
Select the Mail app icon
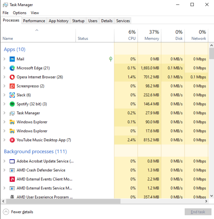tap(12, 59)
